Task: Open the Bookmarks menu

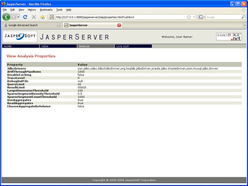Action: pyautogui.click(x=46, y=10)
